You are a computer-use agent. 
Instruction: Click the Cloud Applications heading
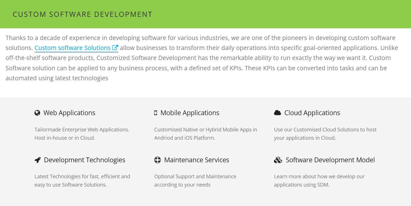pos(312,113)
